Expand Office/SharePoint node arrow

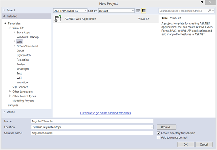[x=14, y=46]
